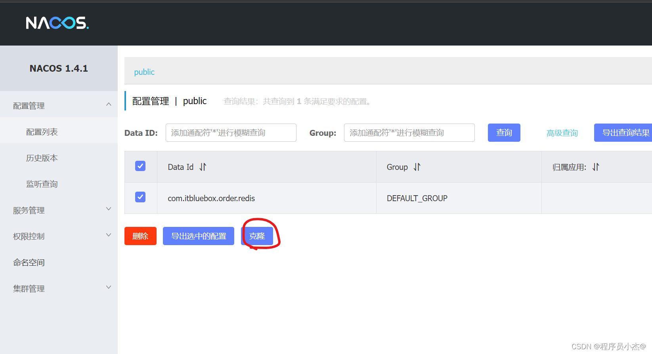The image size is (652, 354).
Task: Expand the 服务管理 menu chevron
Action: 109,209
